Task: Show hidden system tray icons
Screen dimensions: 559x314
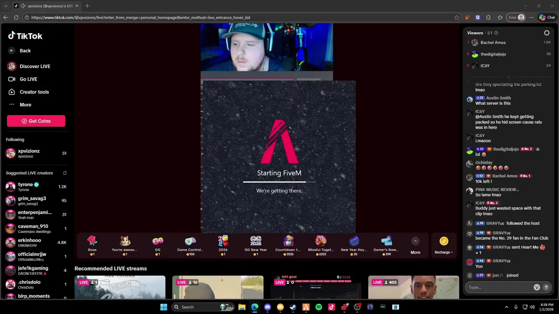Action: [x=507, y=307]
